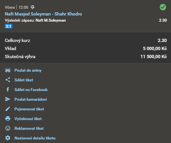Image resolution: width=171 pixels, height=143 pixels.
Task: Choose Sdílet na Facebook
Action: [31, 90]
